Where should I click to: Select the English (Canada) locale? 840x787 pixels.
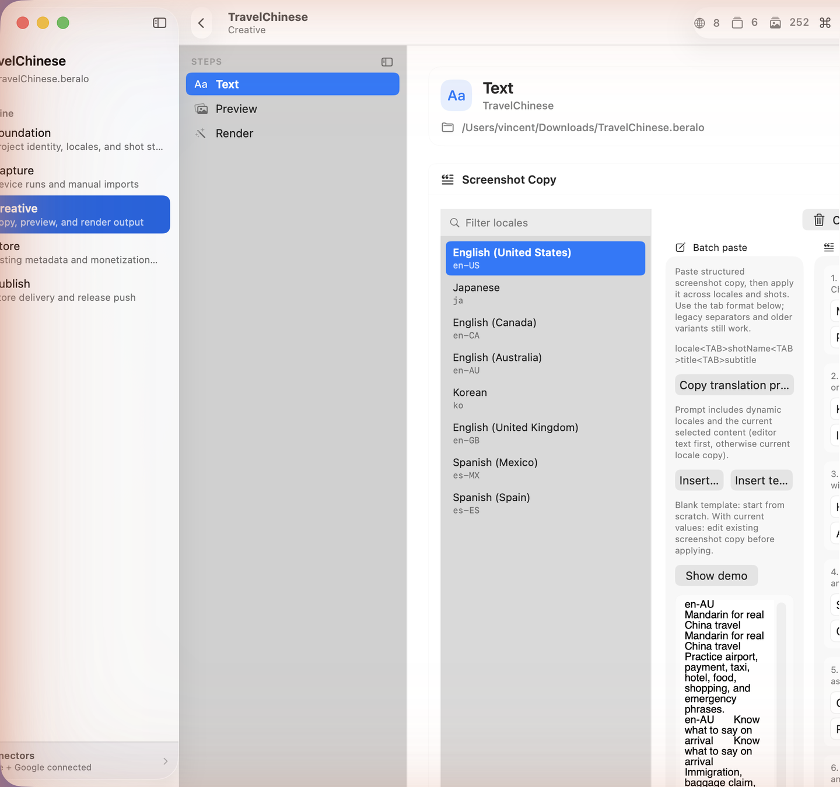pyautogui.click(x=545, y=328)
